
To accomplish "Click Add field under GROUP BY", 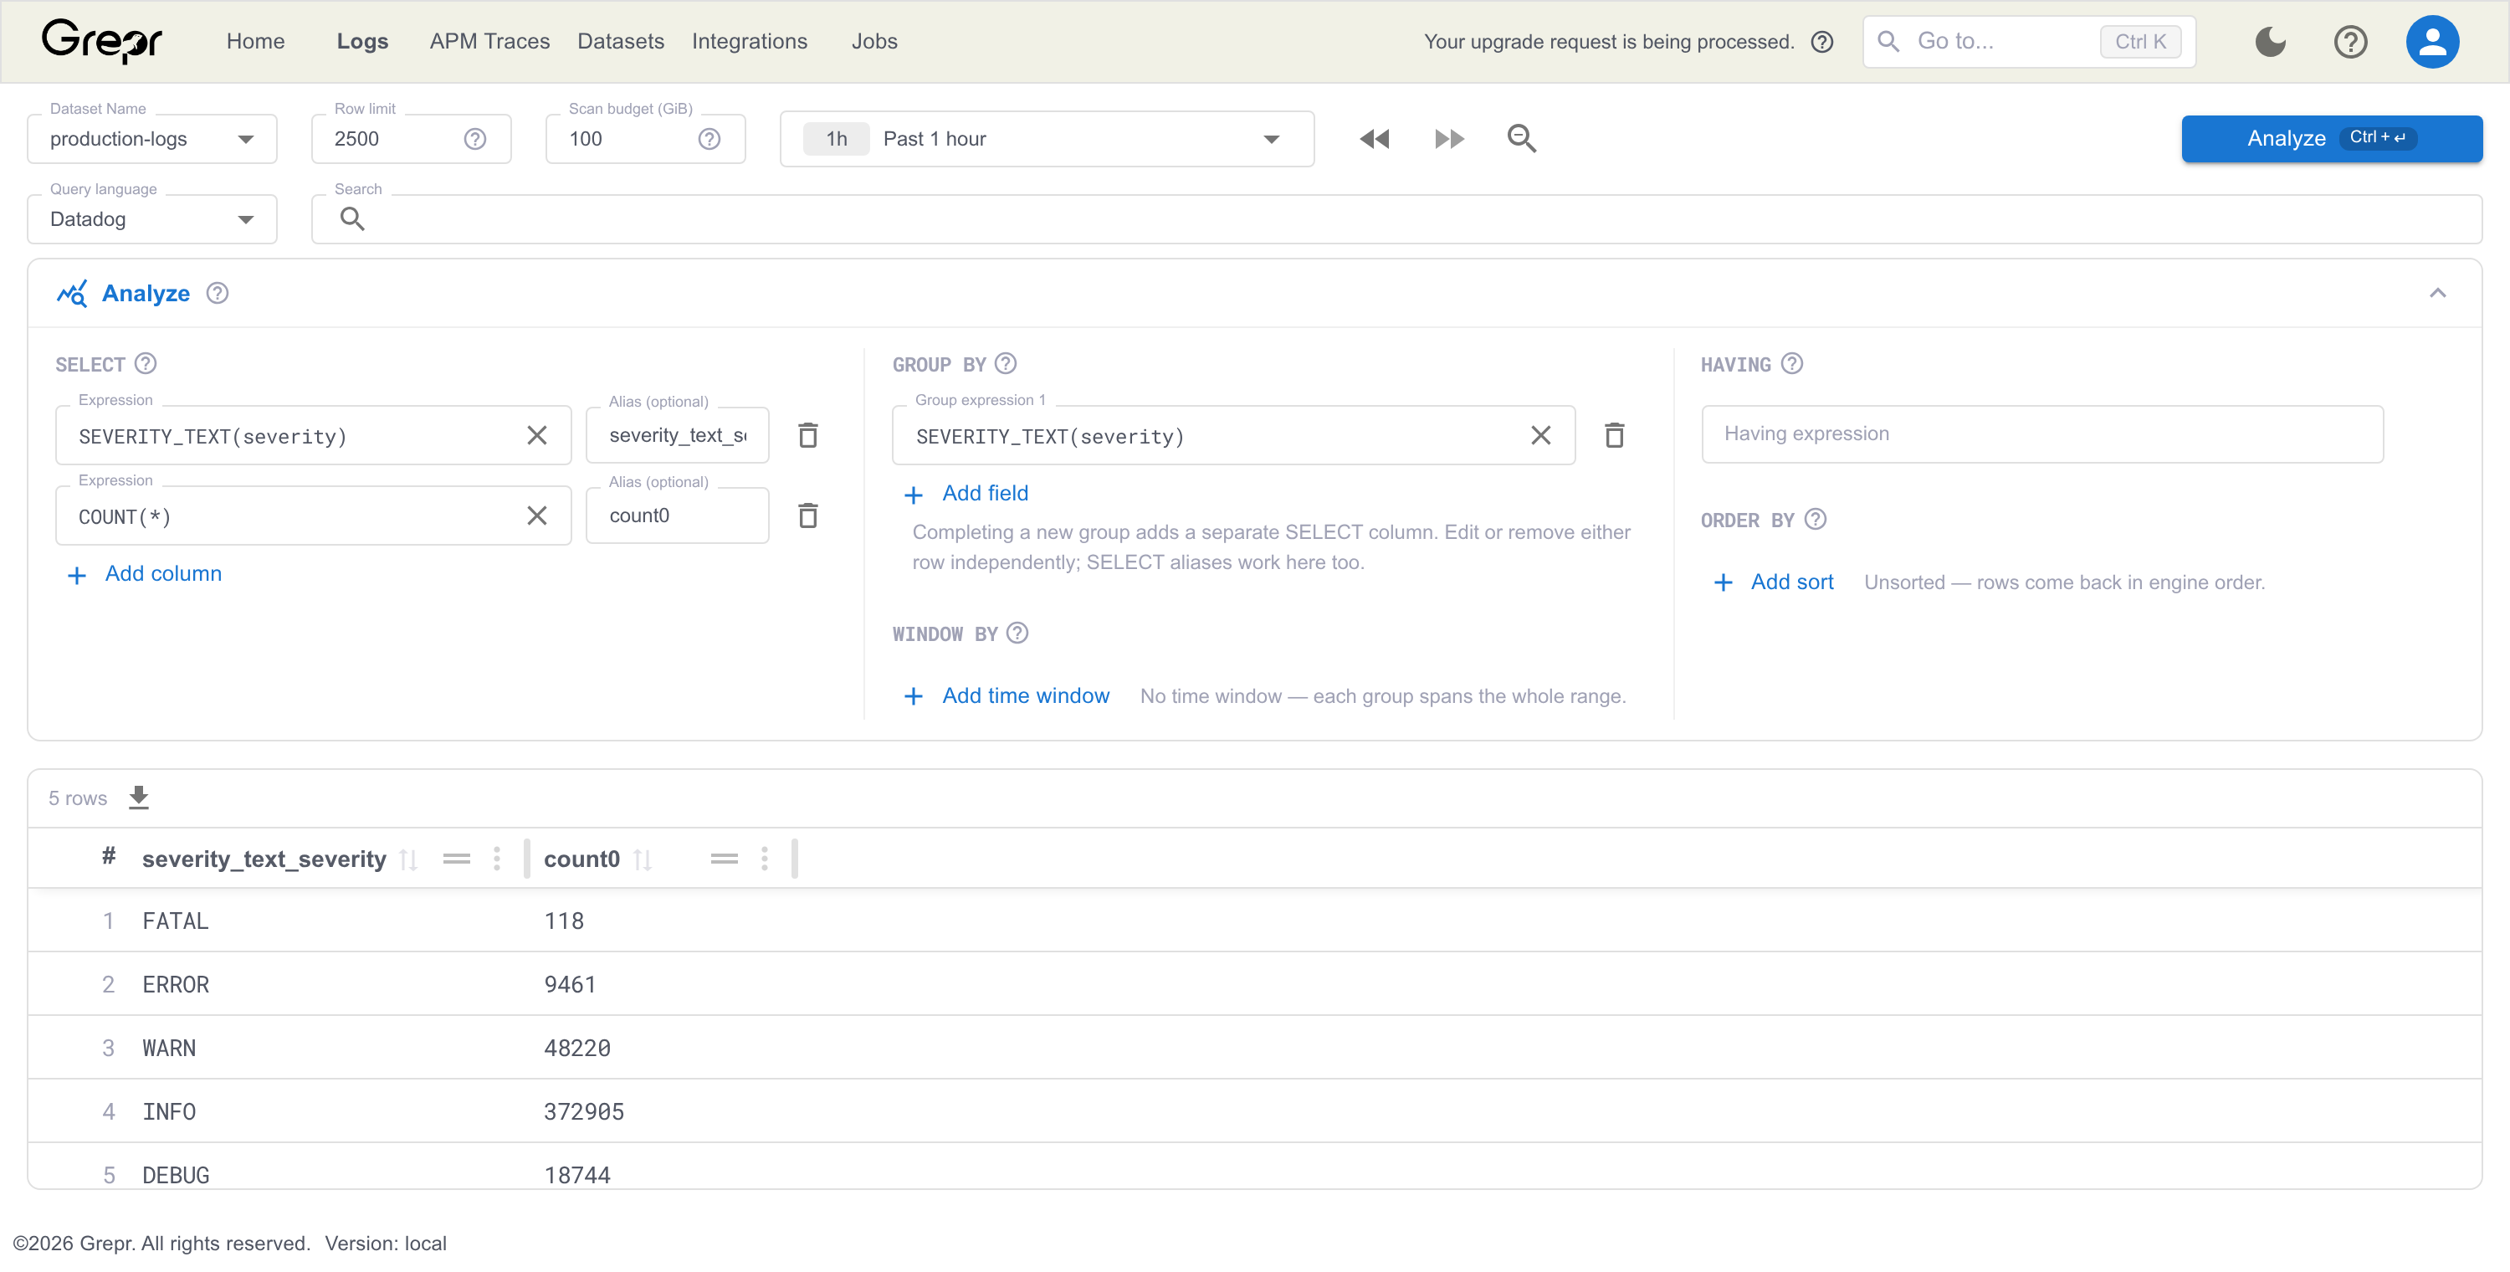I will point(966,493).
